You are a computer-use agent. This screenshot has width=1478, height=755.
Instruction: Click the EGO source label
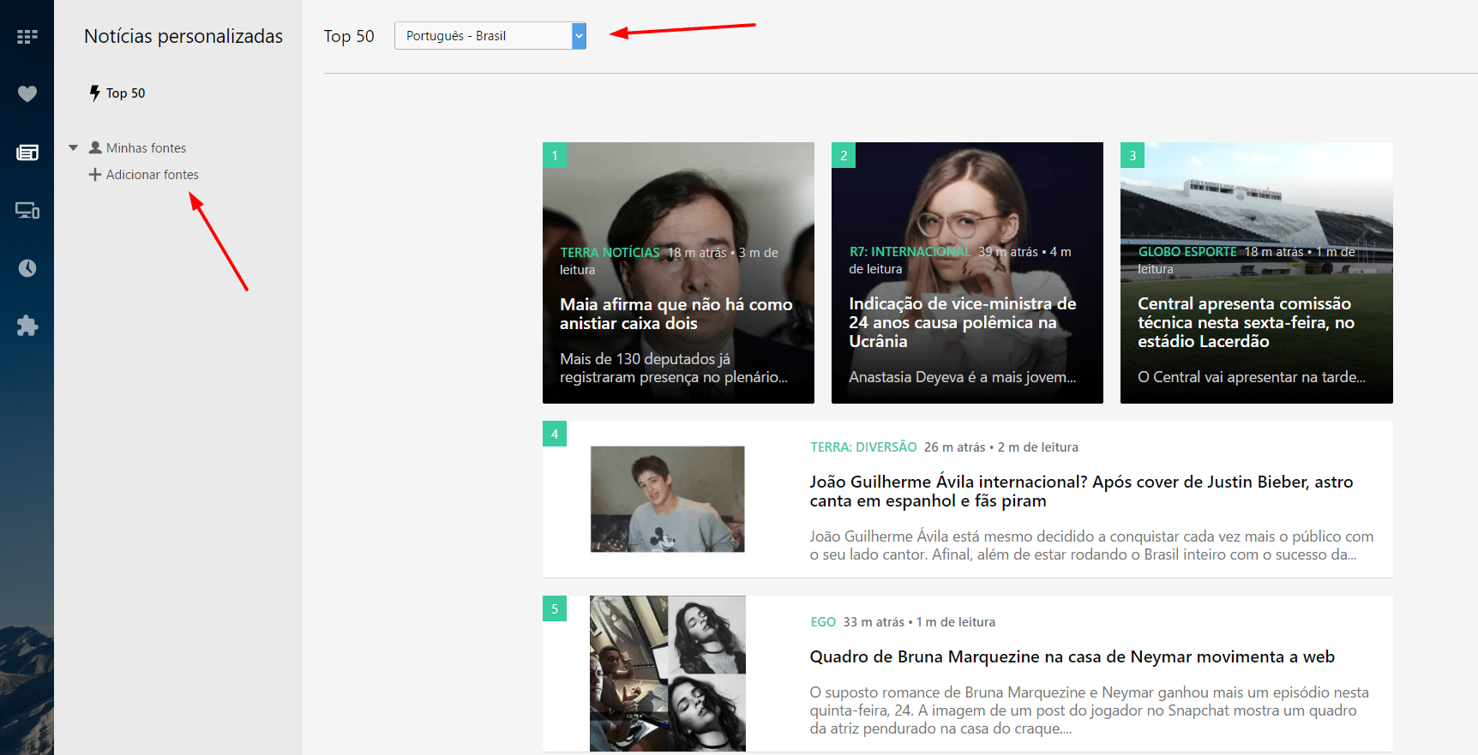823,621
